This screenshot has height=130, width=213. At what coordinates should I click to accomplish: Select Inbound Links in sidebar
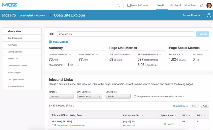click(x=22, y=31)
